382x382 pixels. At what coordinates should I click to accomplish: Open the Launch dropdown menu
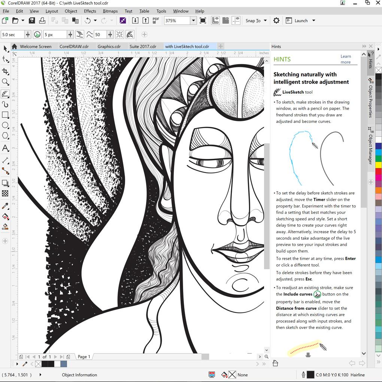(x=313, y=21)
